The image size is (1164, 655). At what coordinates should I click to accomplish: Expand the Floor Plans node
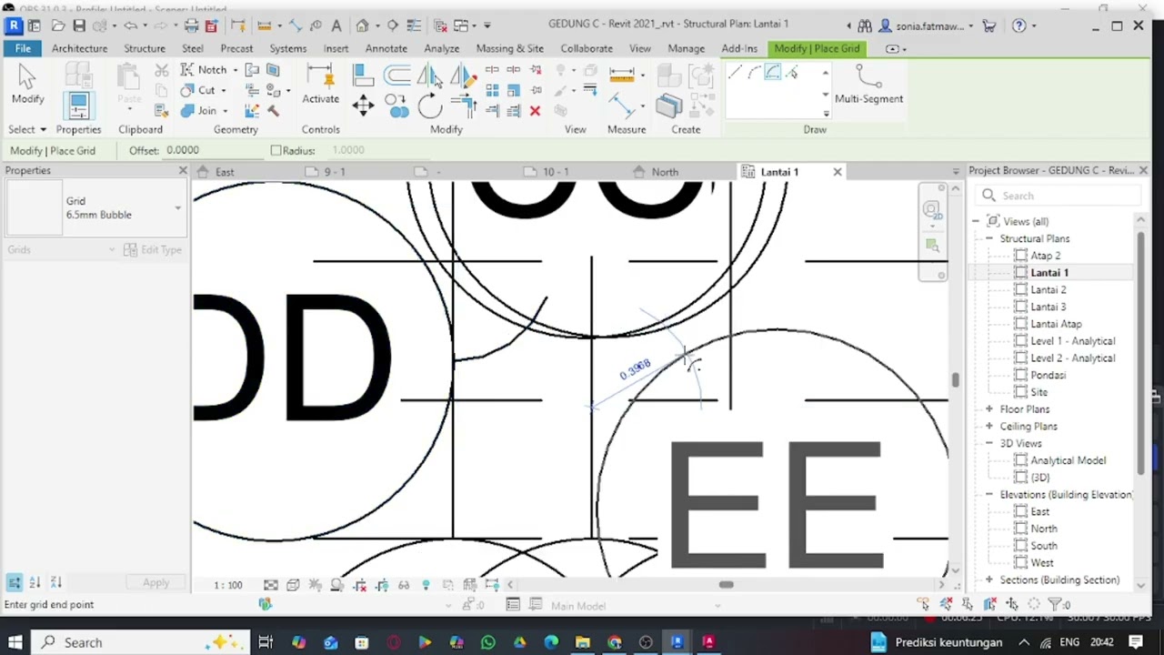click(x=989, y=409)
